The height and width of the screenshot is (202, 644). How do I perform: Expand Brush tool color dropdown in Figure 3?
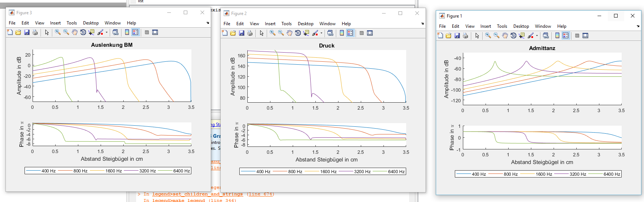[106, 33]
